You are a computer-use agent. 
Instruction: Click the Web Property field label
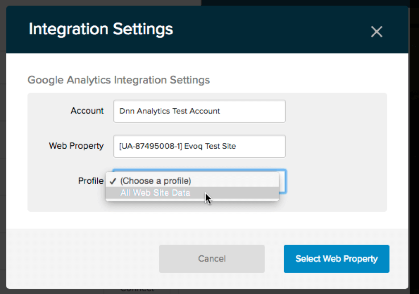[76, 146]
